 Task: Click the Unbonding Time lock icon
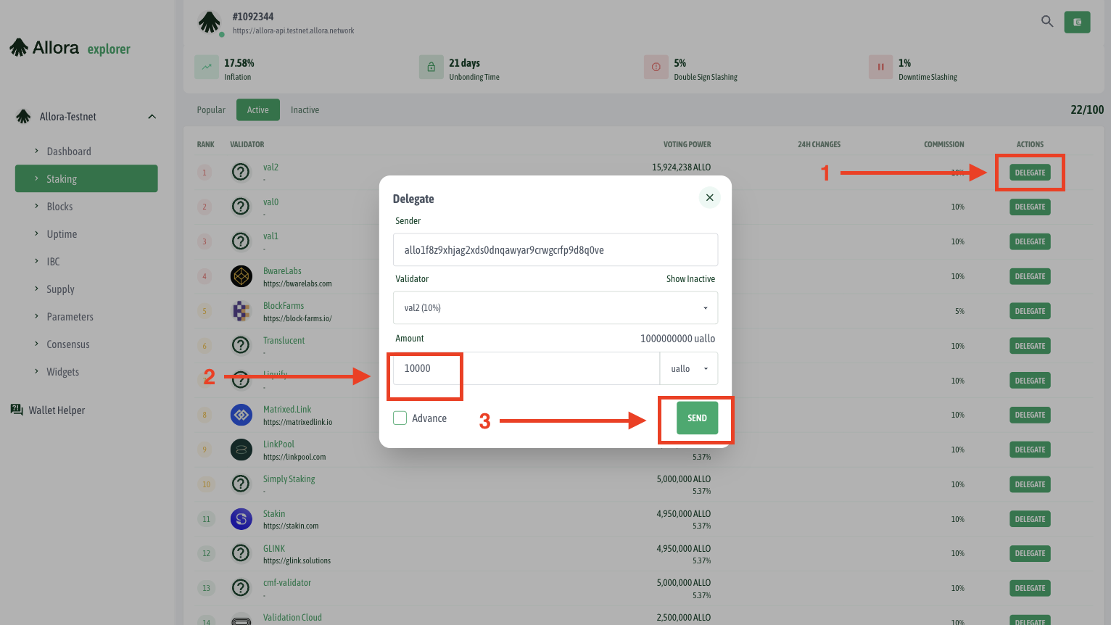[431, 67]
